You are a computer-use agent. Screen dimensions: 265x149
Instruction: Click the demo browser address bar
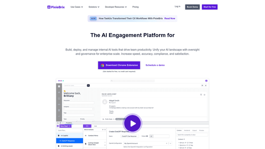tap(132, 81)
